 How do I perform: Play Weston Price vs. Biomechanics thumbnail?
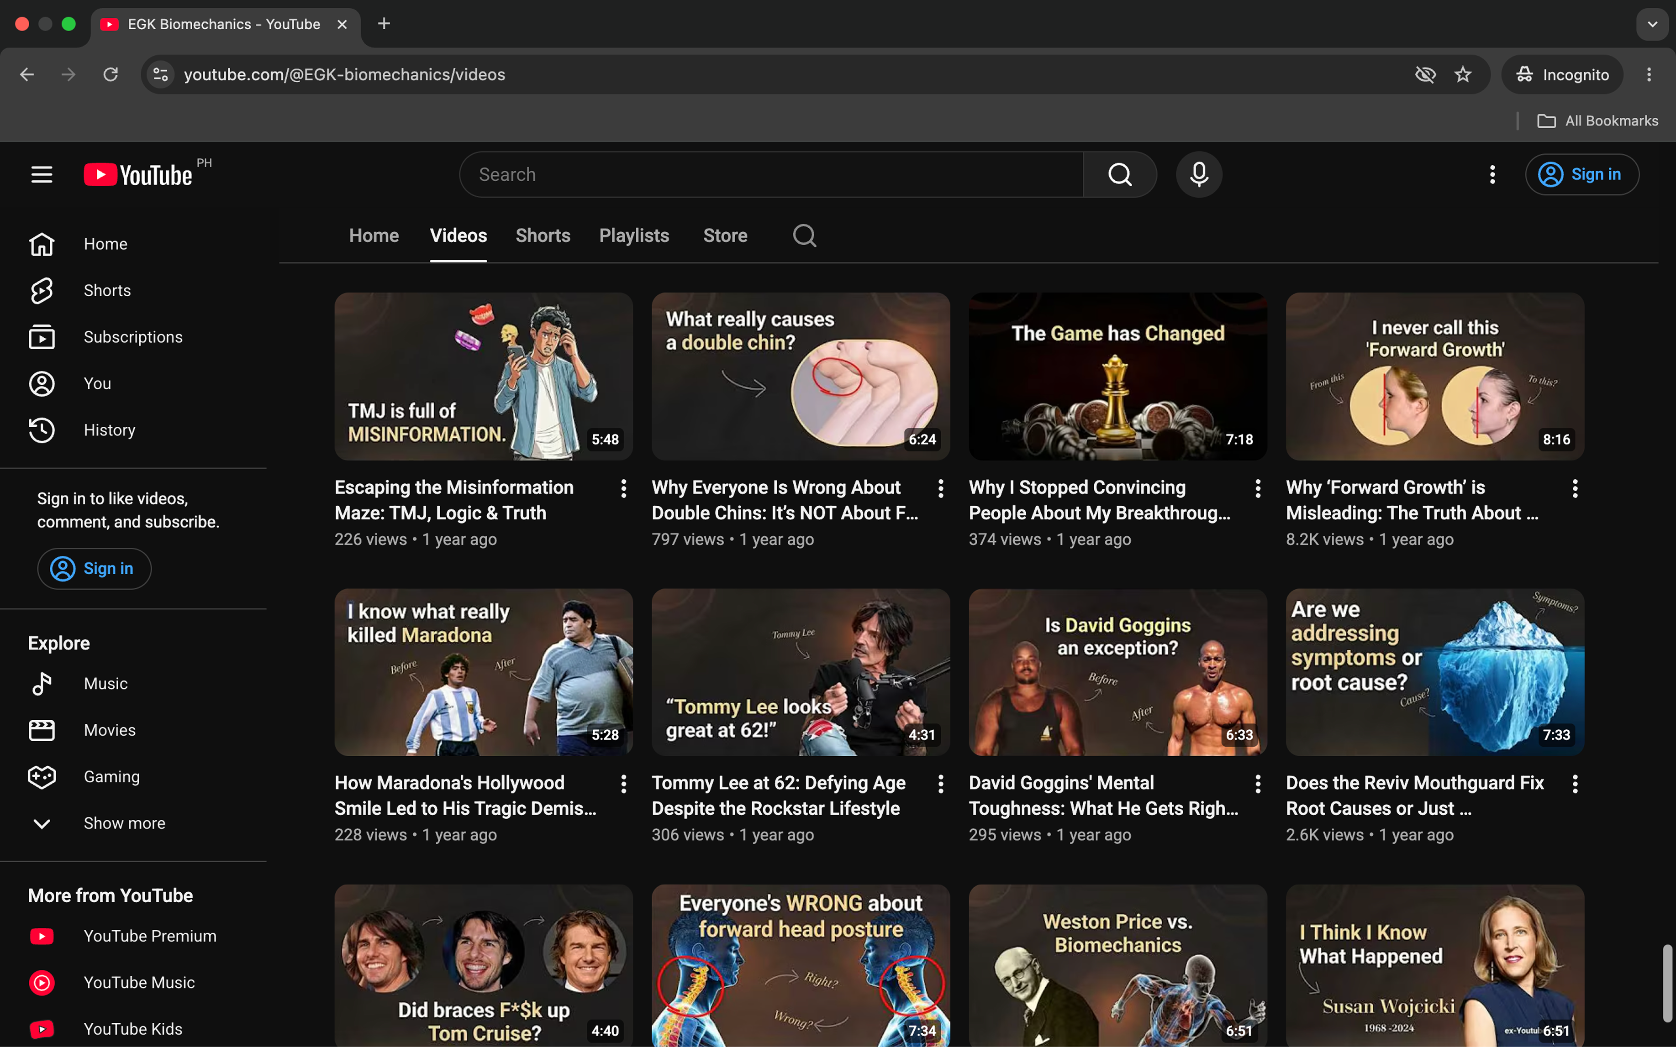click(1117, 965)
